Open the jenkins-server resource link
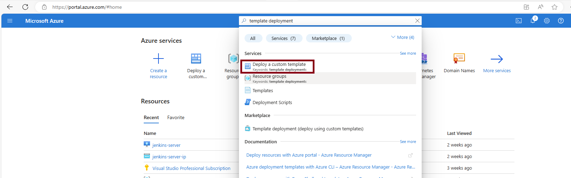 pyautogui.click(x=166, y=145)
